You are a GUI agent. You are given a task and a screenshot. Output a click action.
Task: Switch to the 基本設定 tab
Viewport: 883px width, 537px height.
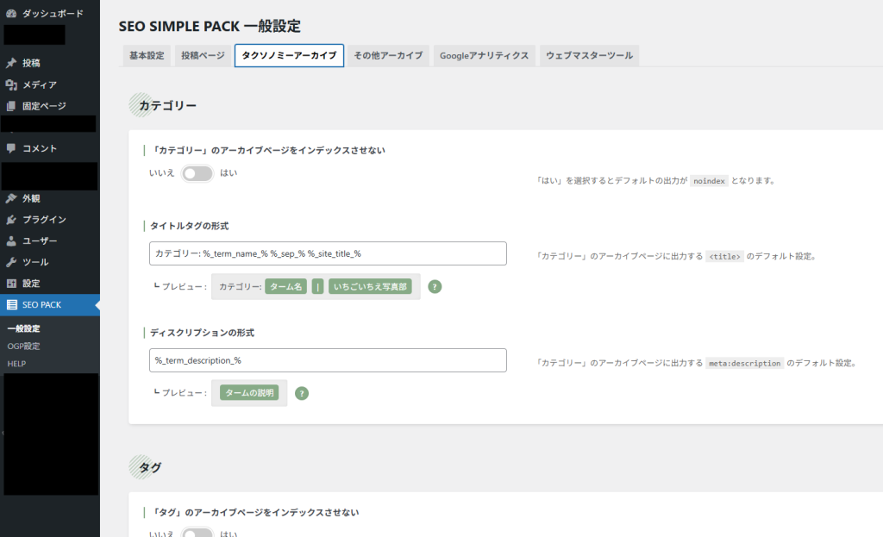tap(147, 55)
